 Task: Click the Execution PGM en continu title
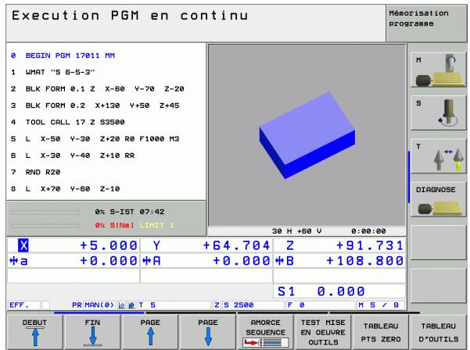[x=130, y=16]
